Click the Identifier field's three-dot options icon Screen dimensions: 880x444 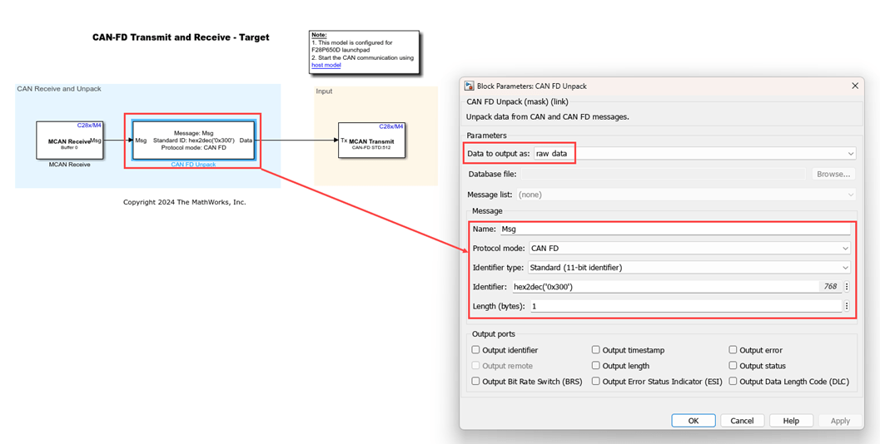point(847,287)
